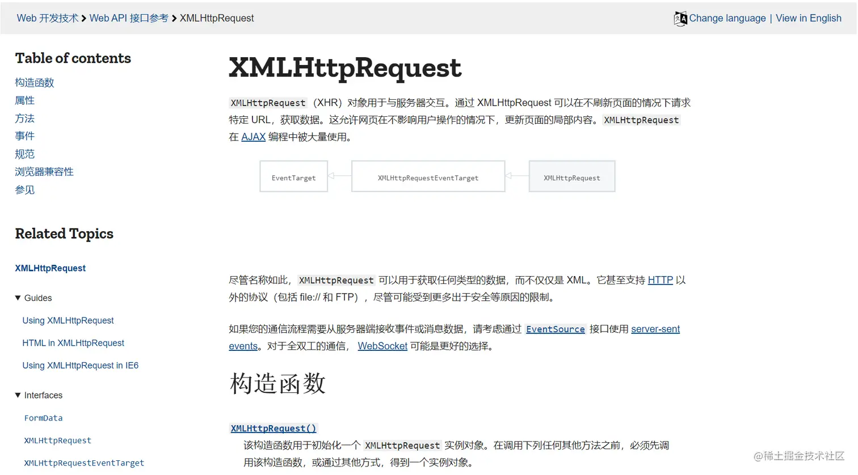Jump to 构造函数 in table of contents
This screenshot has width=858, height=475.
coord(35,83)
